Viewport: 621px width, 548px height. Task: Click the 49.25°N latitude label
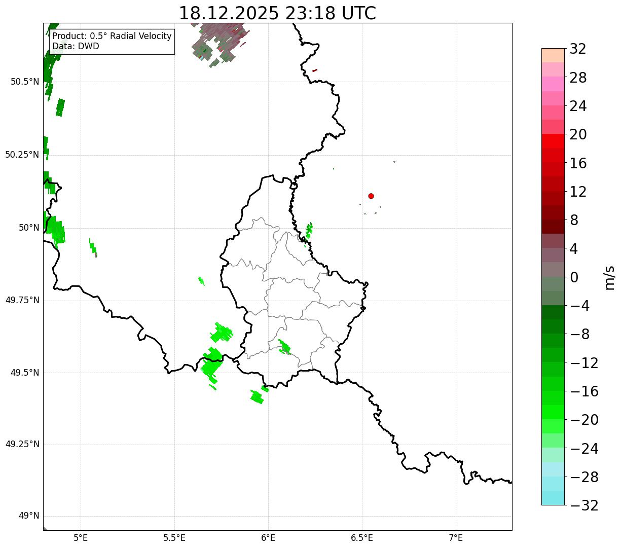point(22,445)
